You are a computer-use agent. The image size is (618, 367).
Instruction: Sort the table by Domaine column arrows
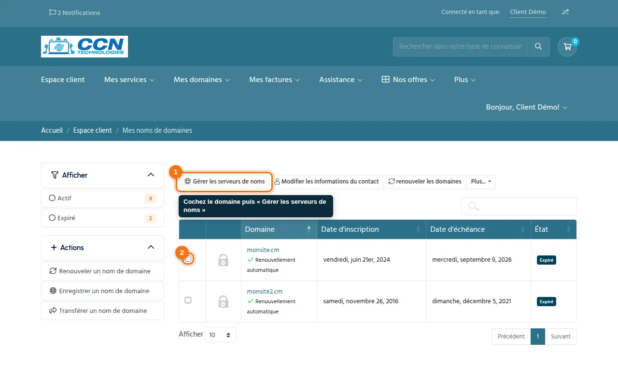[309, 229]
